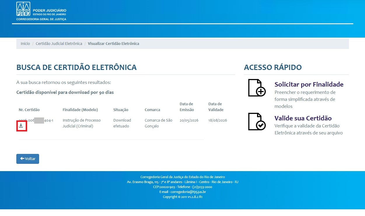365x216 pixels.
Task: Go to Início in the breadcrumb
Action: (x=25, y=44)
